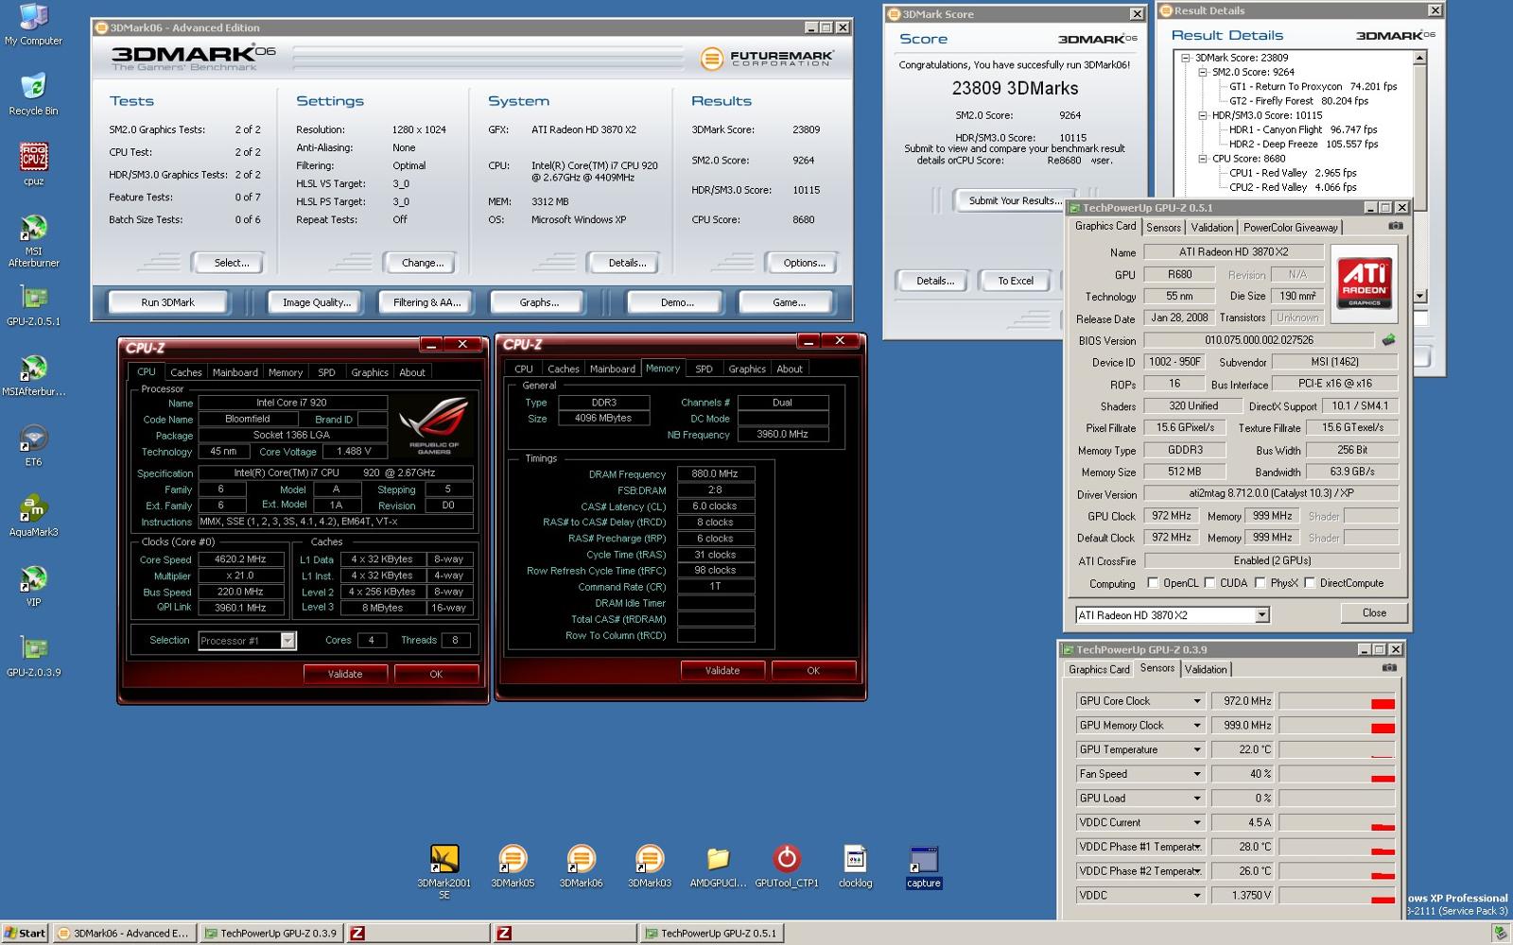Open the MSIAfterbur... desktop shortcut
This screenshot has height=945, width=1513.
click(33, 375)
